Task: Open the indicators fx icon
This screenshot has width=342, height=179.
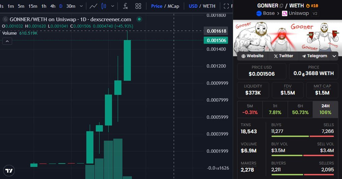Action: click(125, 6)
